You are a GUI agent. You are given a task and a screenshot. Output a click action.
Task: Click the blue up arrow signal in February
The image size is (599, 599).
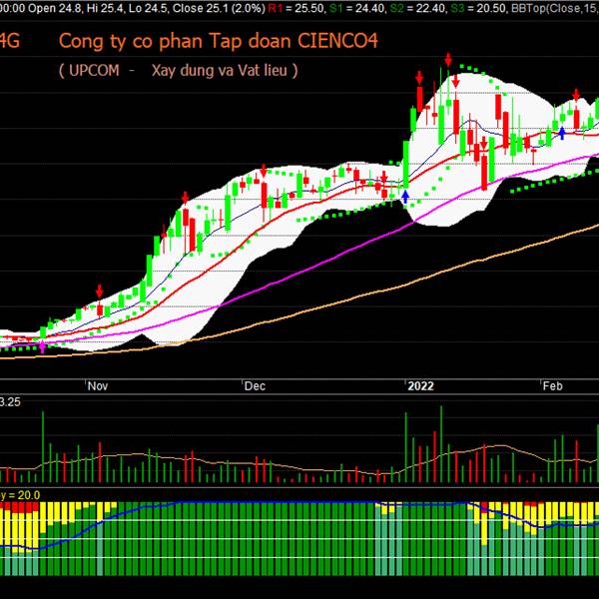[x=561, y=133]
